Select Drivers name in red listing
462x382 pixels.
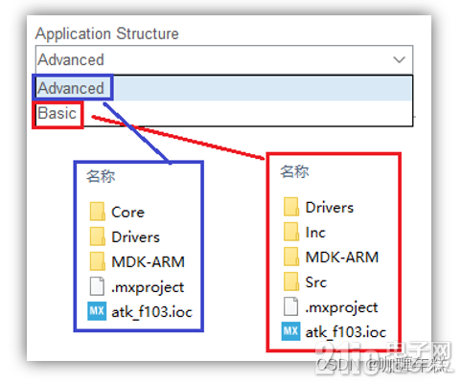tap(330, 208)
